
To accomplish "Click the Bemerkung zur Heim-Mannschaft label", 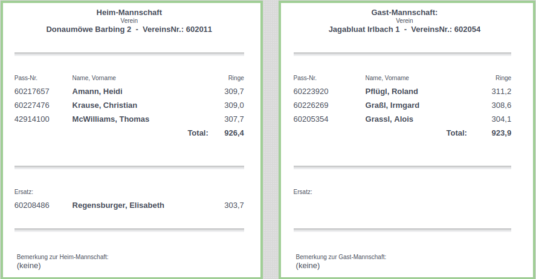I will 63,257.
